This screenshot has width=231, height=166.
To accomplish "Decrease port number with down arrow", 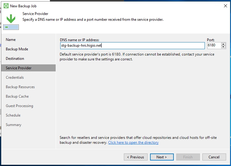I will tap(224, 47).
